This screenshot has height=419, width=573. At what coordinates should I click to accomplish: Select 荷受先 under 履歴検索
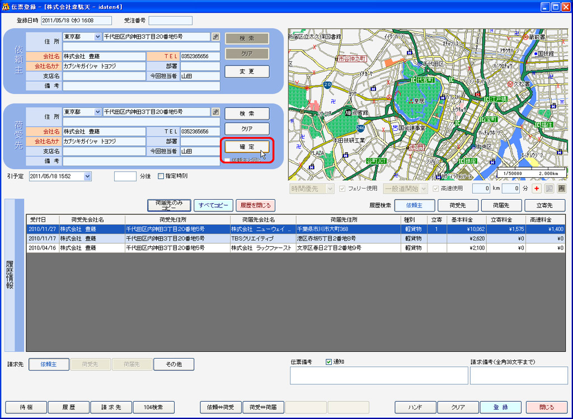coord(458,205)
